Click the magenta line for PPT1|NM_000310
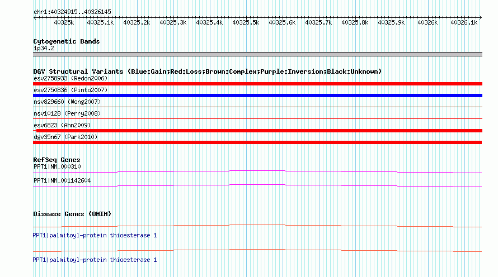498x277 pixels. (x=257, y=172)
